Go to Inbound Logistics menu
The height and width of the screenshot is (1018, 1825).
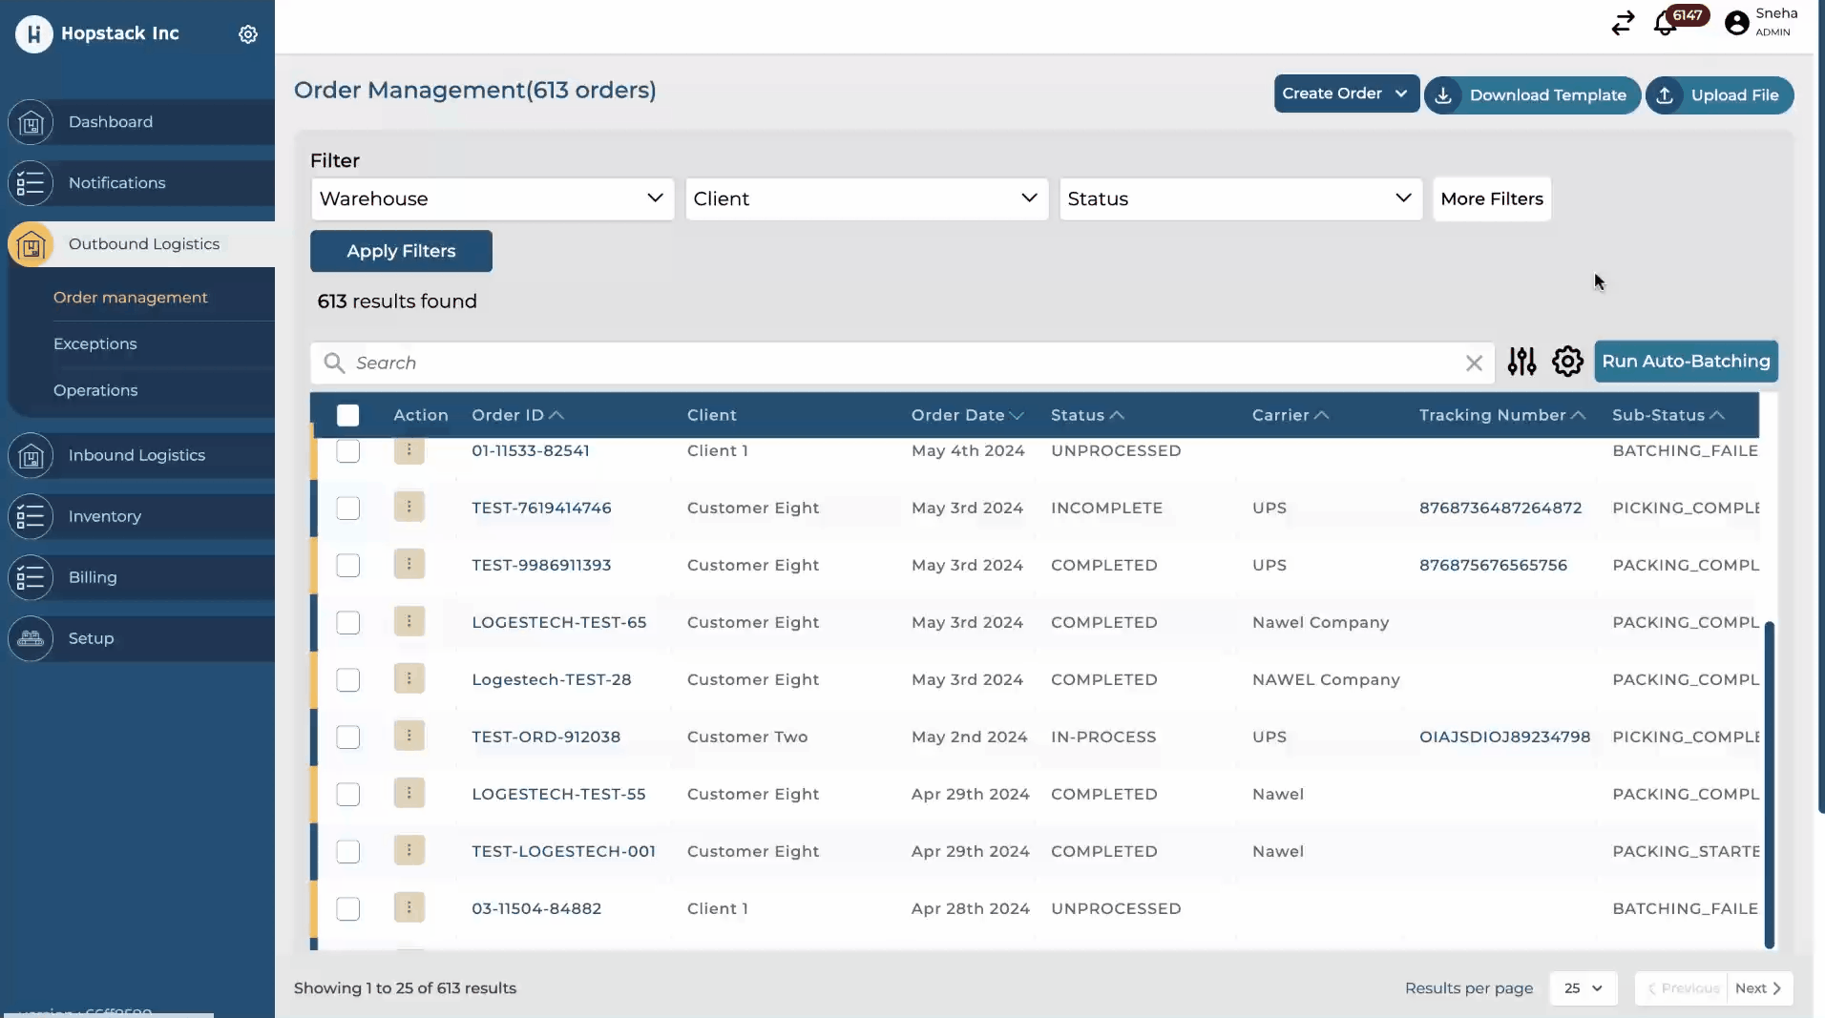pos(136,455)
